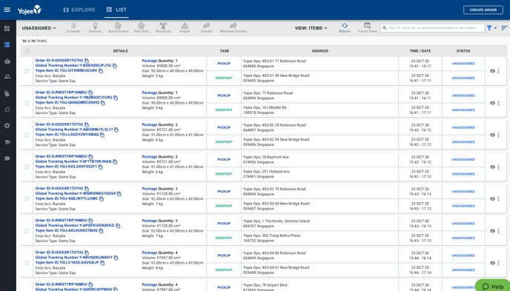Click the CREATE ORDER button
The height and width of the screenshot is (291, 510).
coord(483,10)
